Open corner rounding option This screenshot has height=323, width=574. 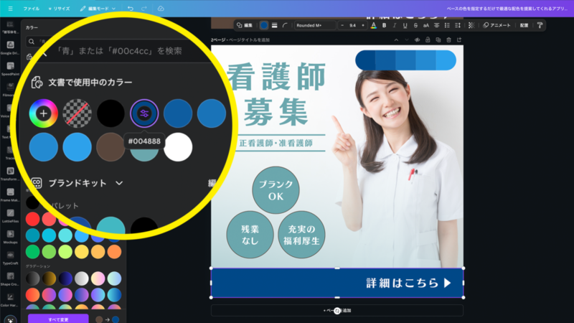pyautogui.click(x=285, y=25)
